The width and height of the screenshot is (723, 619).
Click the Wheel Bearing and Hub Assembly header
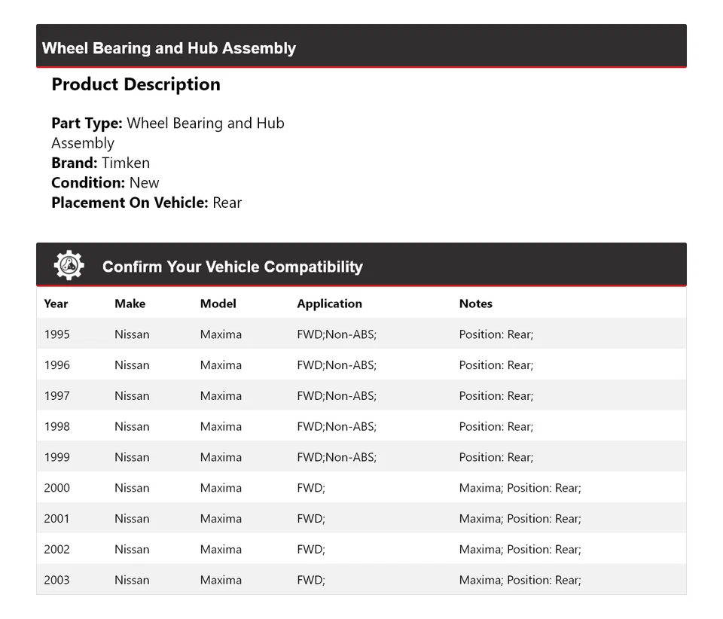(169, 48)
